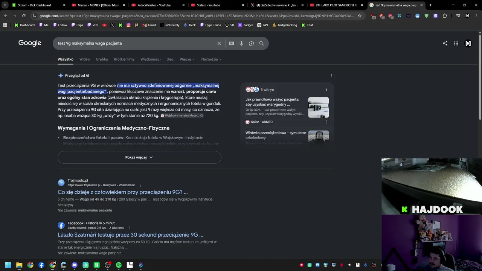Expand the Więcej search filters dropdown

(187, 59)
